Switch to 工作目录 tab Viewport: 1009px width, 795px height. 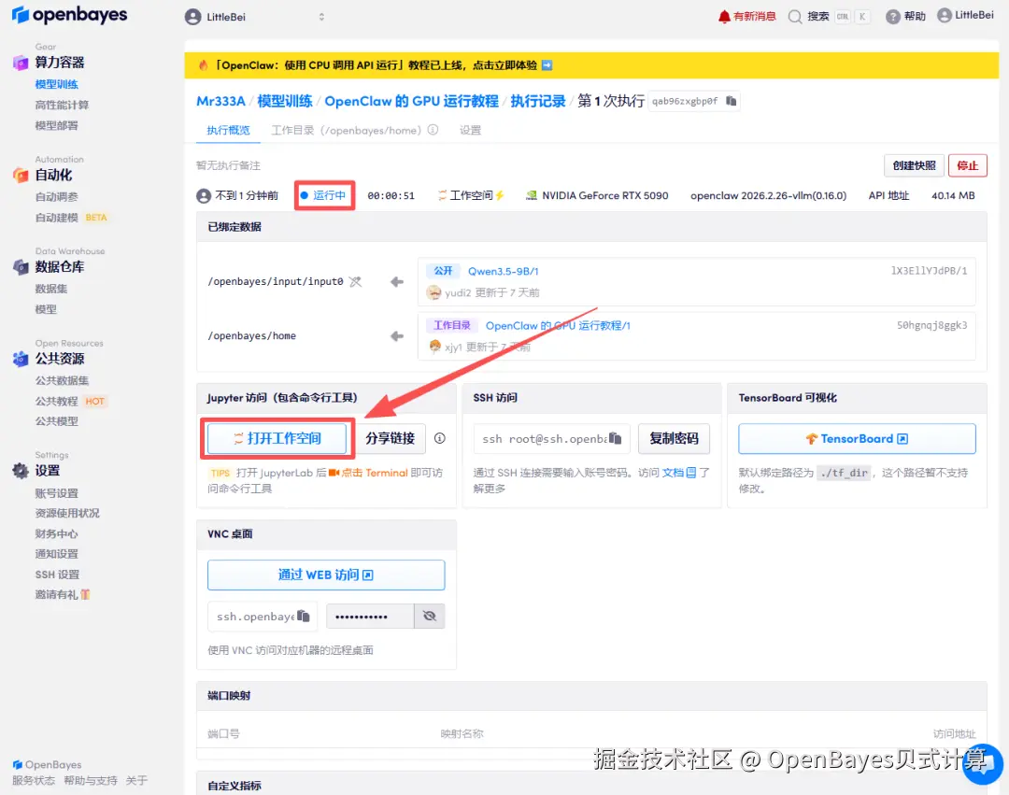tap(347, 130)
